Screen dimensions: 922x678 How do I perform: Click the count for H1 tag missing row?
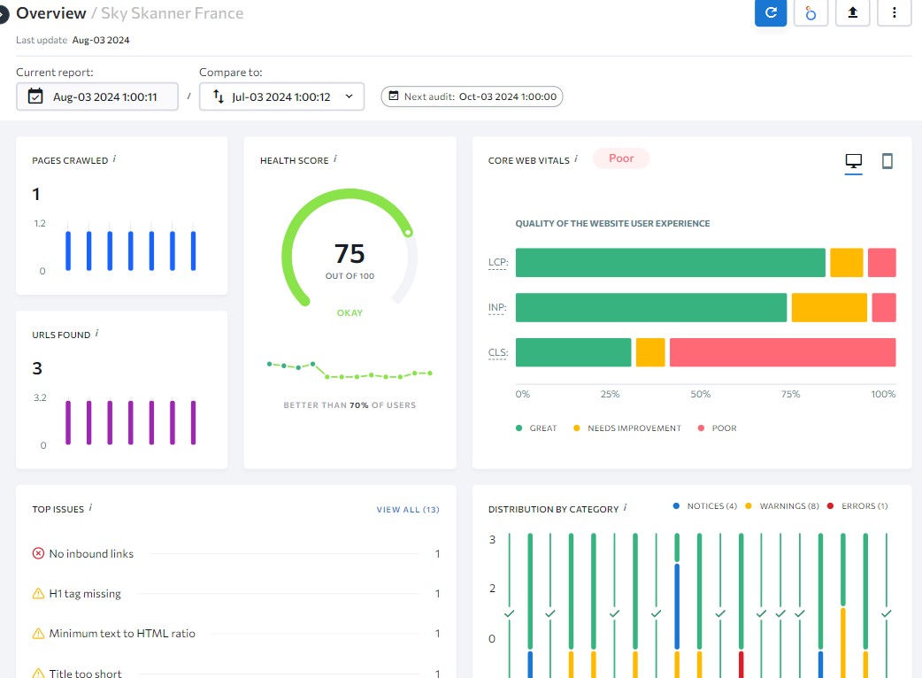pos(437,593)
